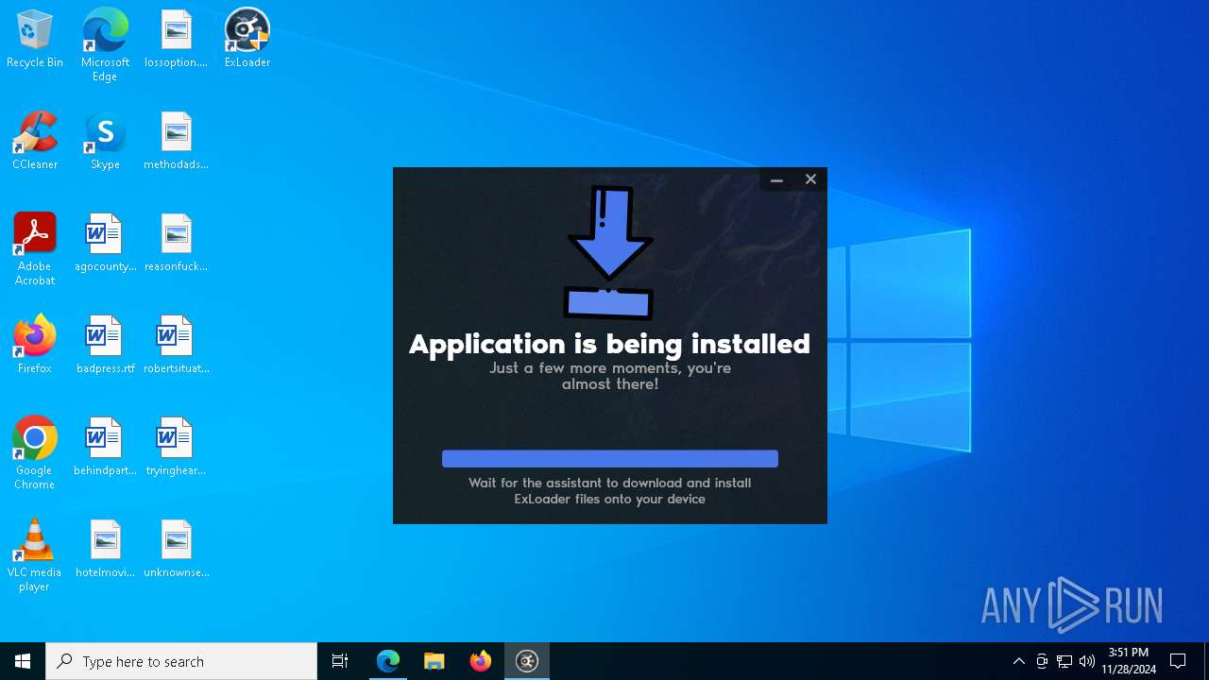This screenshot has width=1209, height=680.
Task: Select the CCleaner desktop shortcut
Action: [x=35, y=142]
